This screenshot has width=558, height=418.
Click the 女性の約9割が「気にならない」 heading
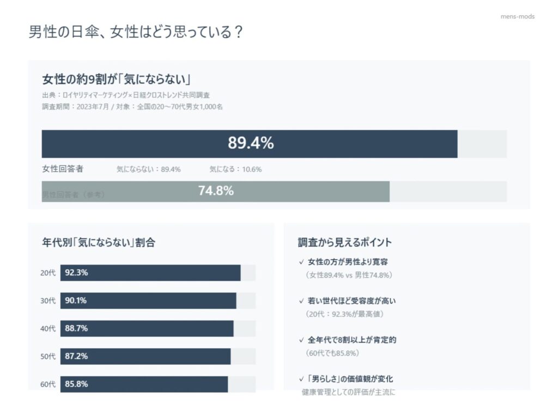pyautogui.click(x=116, y=79)
